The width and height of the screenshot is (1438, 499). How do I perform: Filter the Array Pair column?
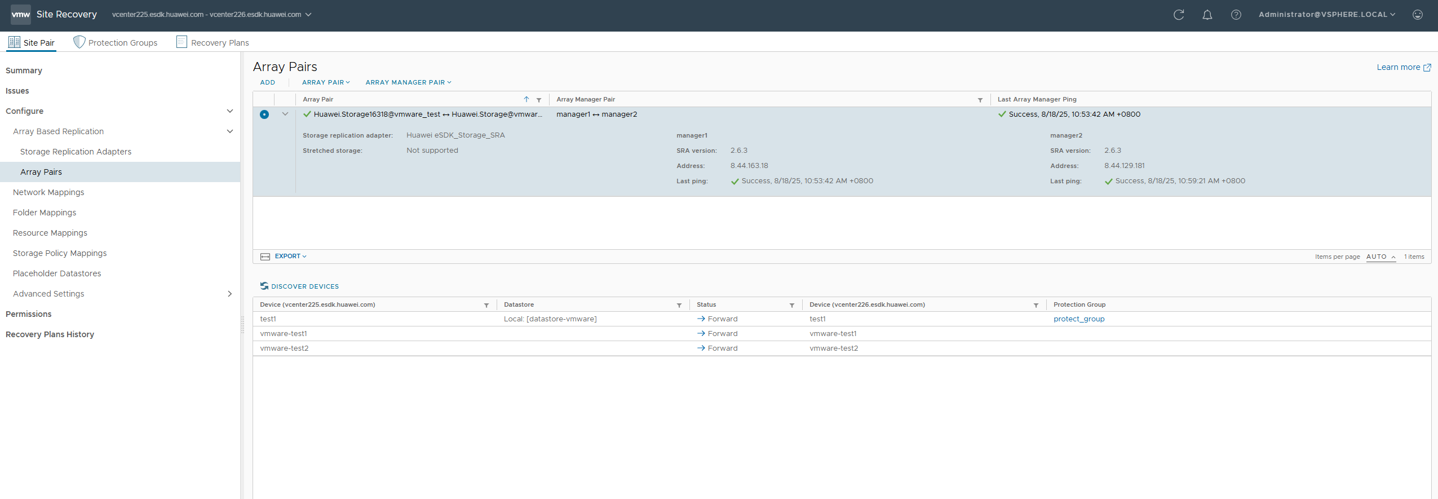point(538,100)
